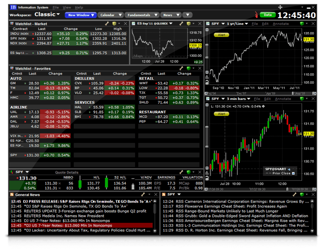
Task: Open the File menu in the top menu bar
Action: tap(55, 7)
